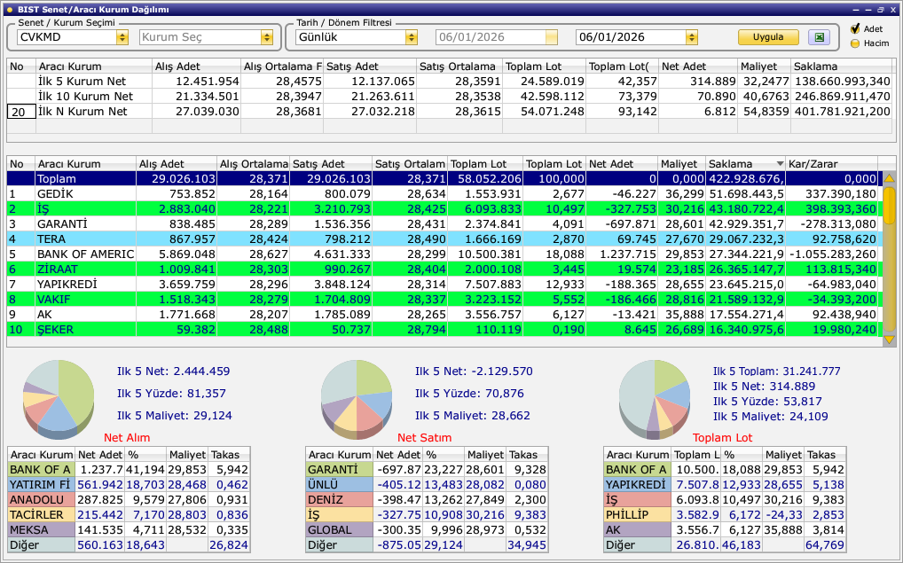
Task: Select the Adet radio option
Action: click(855, 28)
